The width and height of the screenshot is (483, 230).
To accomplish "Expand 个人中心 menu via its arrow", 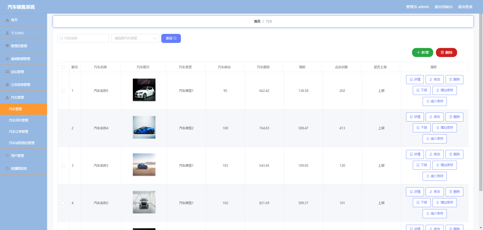I will [41, 33].
